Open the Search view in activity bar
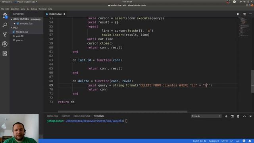Image resolution: width=254 pixels, height=143 pixels. [5, 25]
